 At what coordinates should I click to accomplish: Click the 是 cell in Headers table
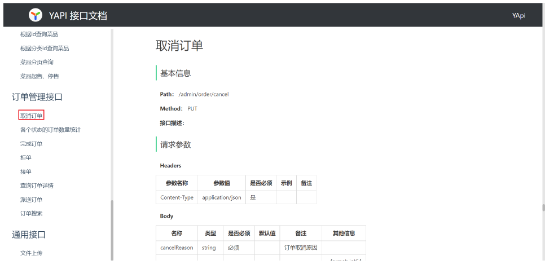[261, 197]
